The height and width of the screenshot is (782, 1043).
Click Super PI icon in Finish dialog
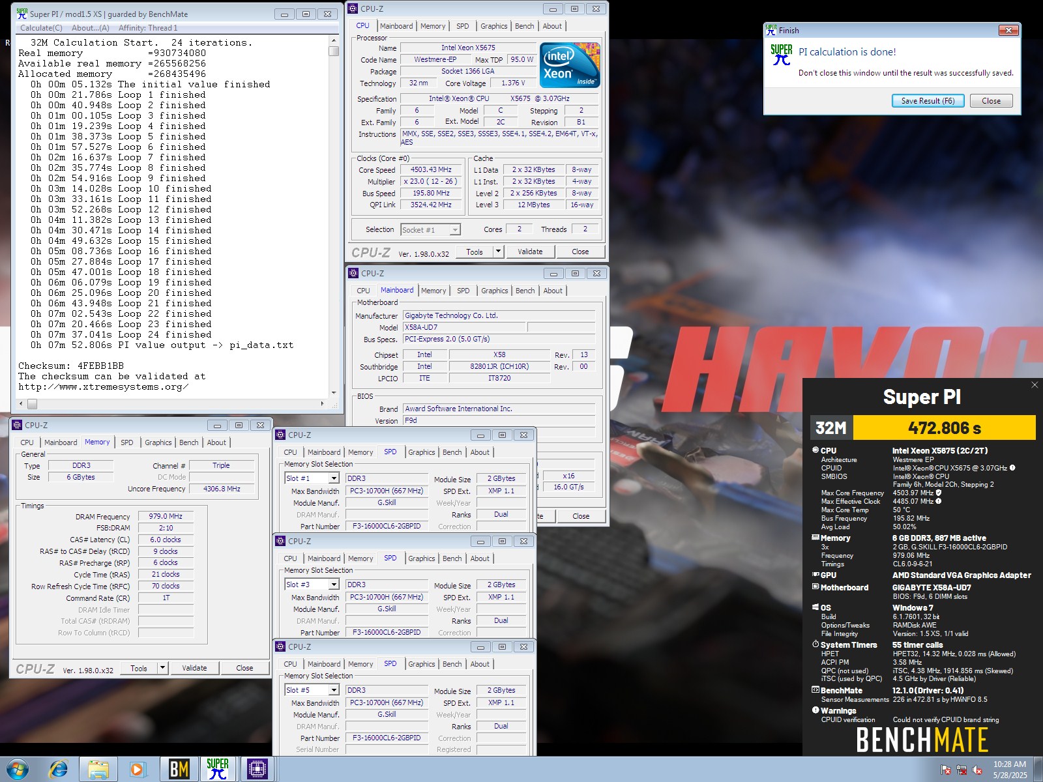(782, 55)
